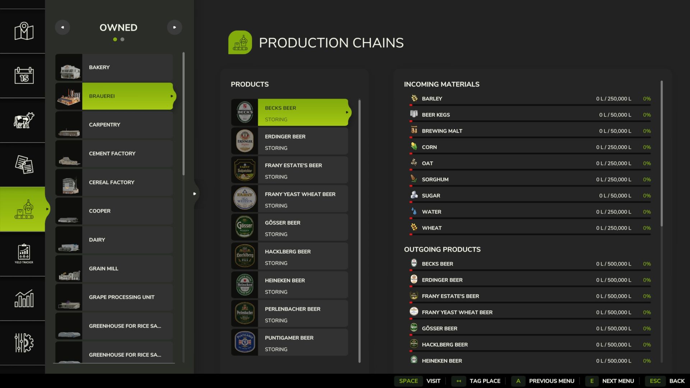This screenshot has width=690, height=388.
Task: Select Dairy in the owned list
Action: 114,240
